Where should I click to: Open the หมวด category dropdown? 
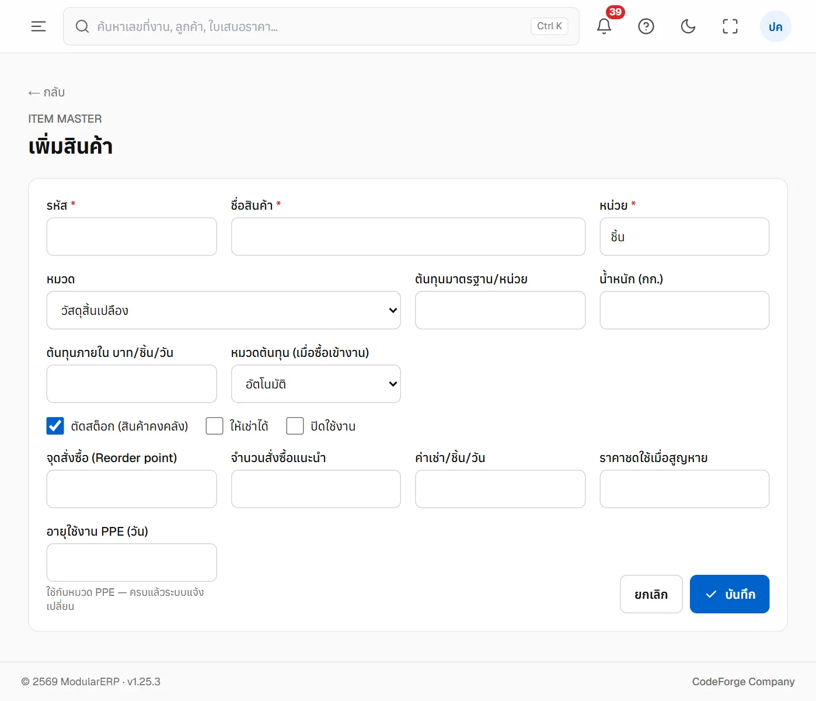coord(224,310)
